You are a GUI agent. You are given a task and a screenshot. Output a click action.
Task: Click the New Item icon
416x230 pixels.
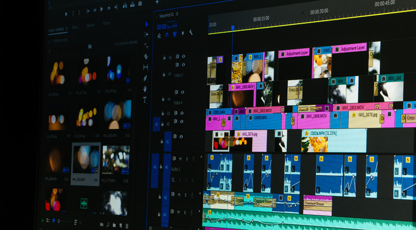(120, 225)
